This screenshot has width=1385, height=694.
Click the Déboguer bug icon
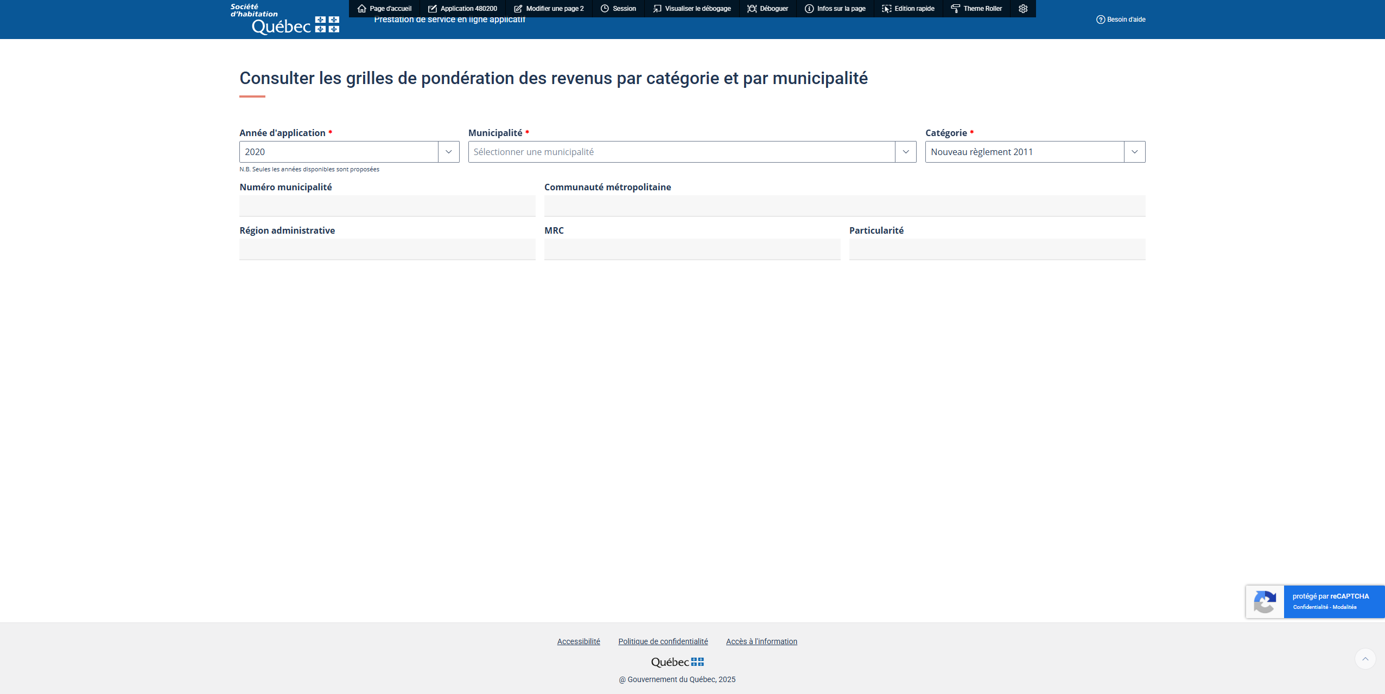click(752, 9)
